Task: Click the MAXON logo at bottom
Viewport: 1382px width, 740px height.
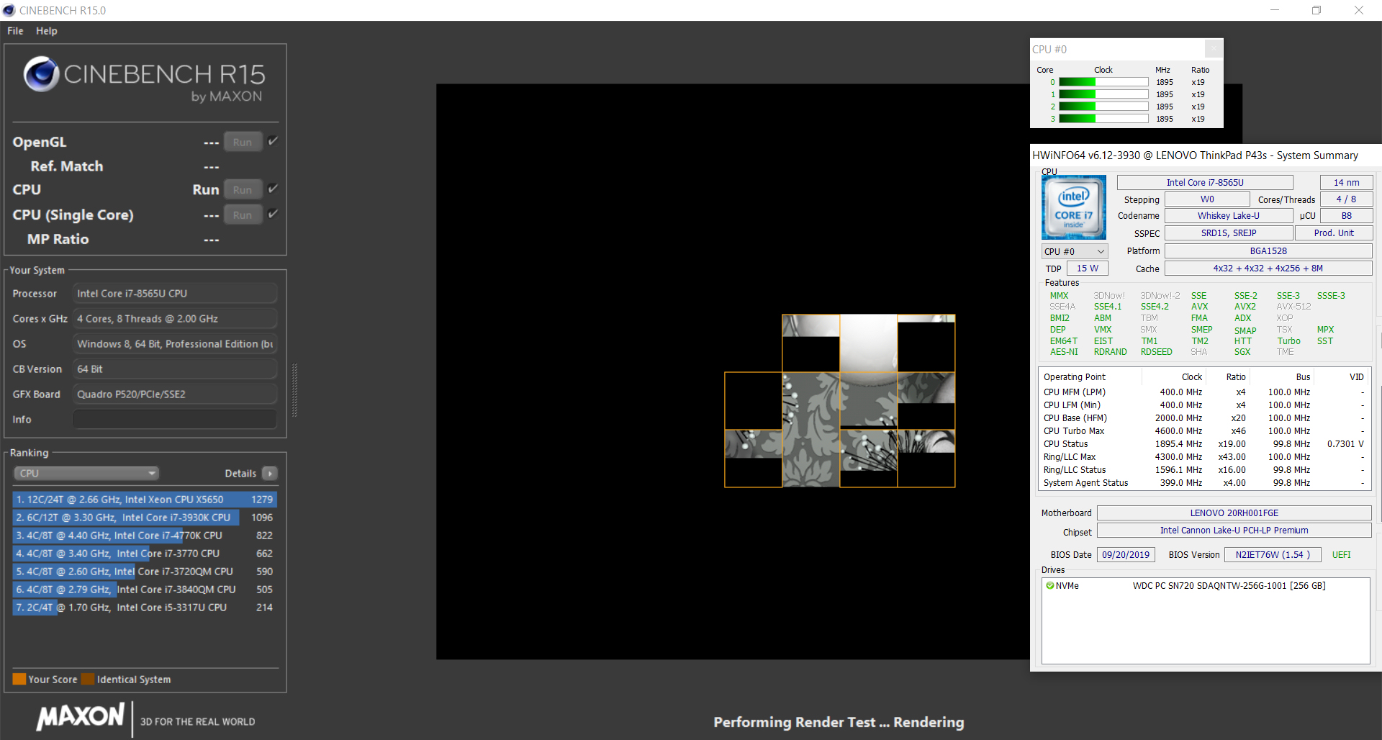Action: coord(81,716)
